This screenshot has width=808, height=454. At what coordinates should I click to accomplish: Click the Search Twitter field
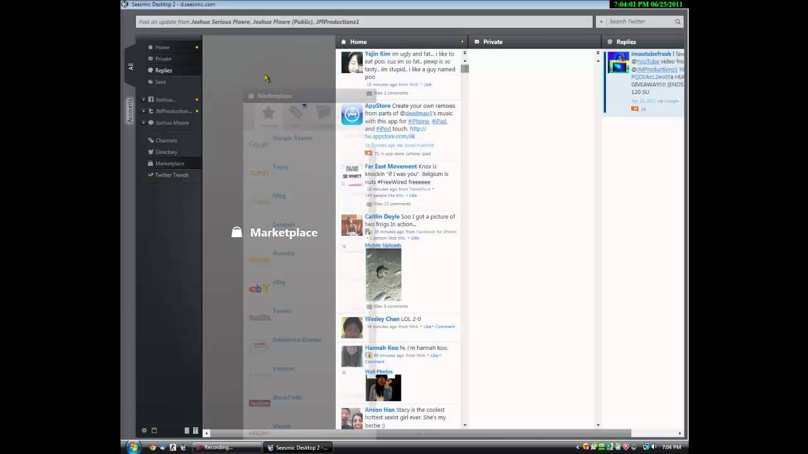(x=639, y=21)
